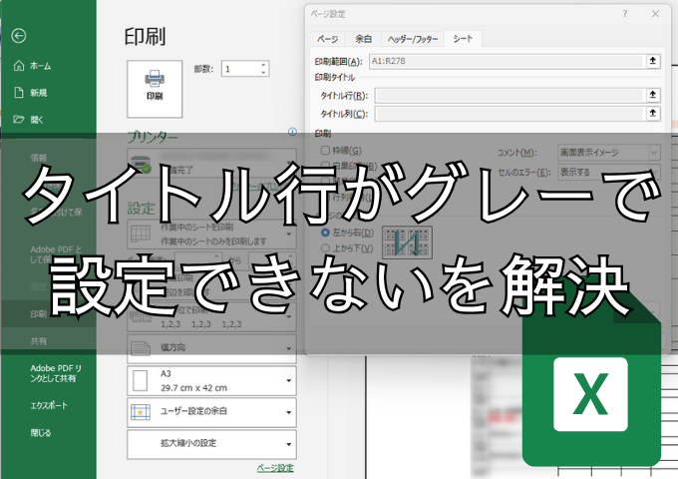678x479 pixels.
Task: Select the シート tab
Action: [463, 39]
